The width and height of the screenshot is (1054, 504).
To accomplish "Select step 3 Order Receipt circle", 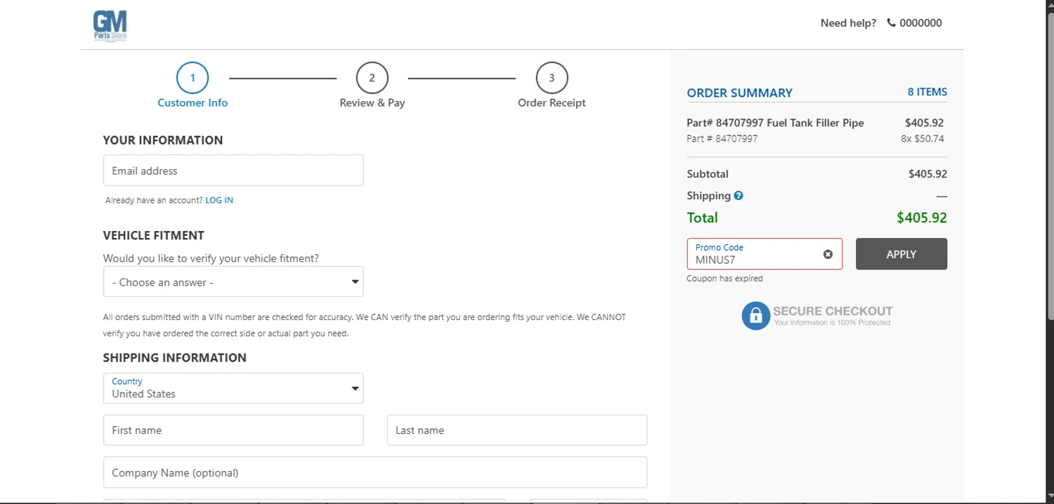I will click(552, 78).
